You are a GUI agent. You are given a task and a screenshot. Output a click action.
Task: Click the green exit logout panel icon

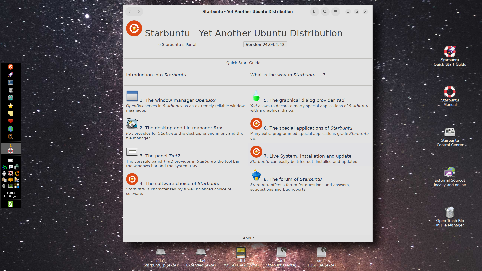point(11,204)
